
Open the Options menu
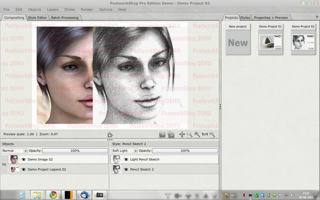click(x=106, y=9)
